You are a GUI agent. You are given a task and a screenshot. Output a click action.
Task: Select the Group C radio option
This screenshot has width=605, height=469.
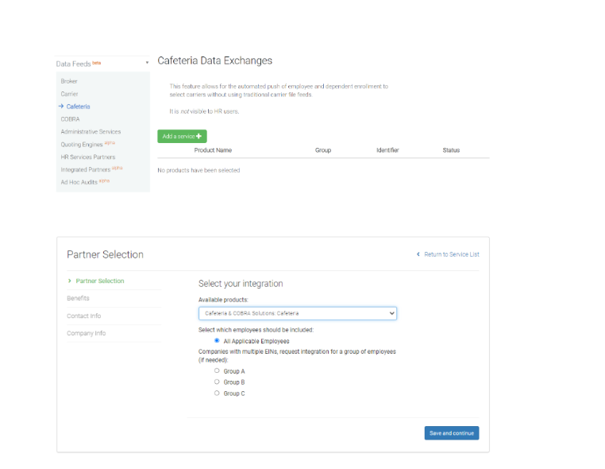217,393
